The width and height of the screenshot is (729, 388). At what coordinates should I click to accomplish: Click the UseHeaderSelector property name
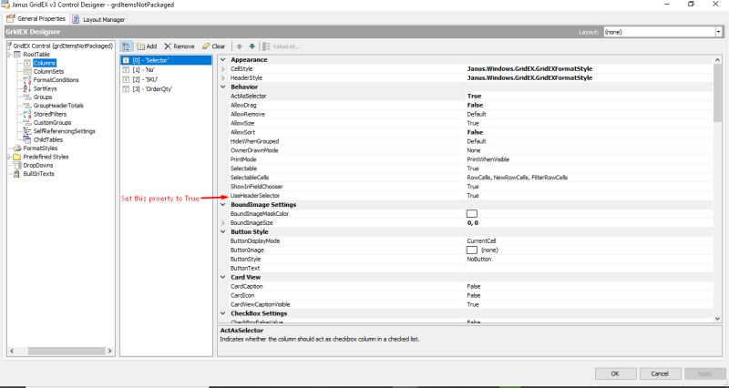tap(255, 196)
